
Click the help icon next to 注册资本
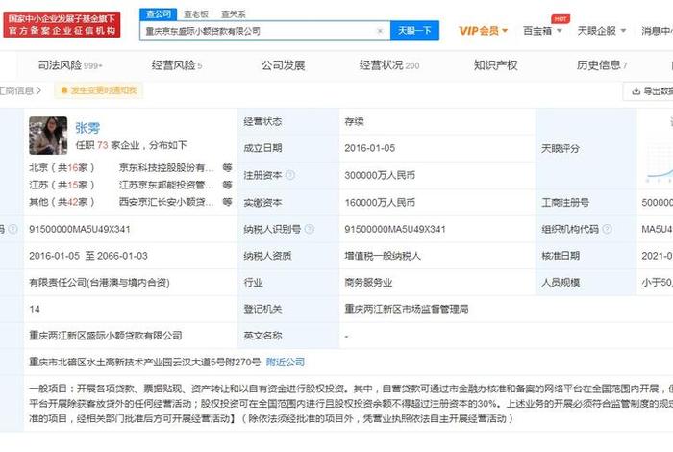tap(290, 175)
